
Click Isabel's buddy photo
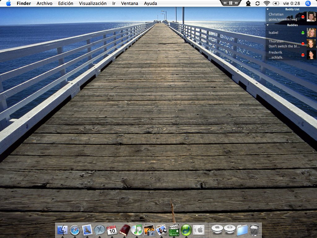point(311,33)
